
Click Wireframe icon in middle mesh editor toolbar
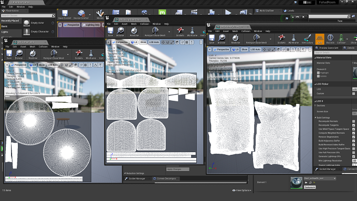point(192,32)
